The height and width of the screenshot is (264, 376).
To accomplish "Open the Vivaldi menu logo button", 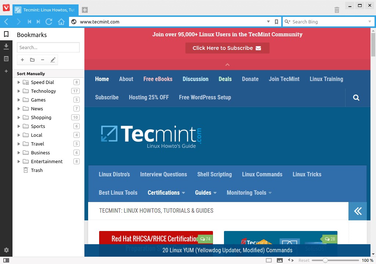I will (6, 8).
